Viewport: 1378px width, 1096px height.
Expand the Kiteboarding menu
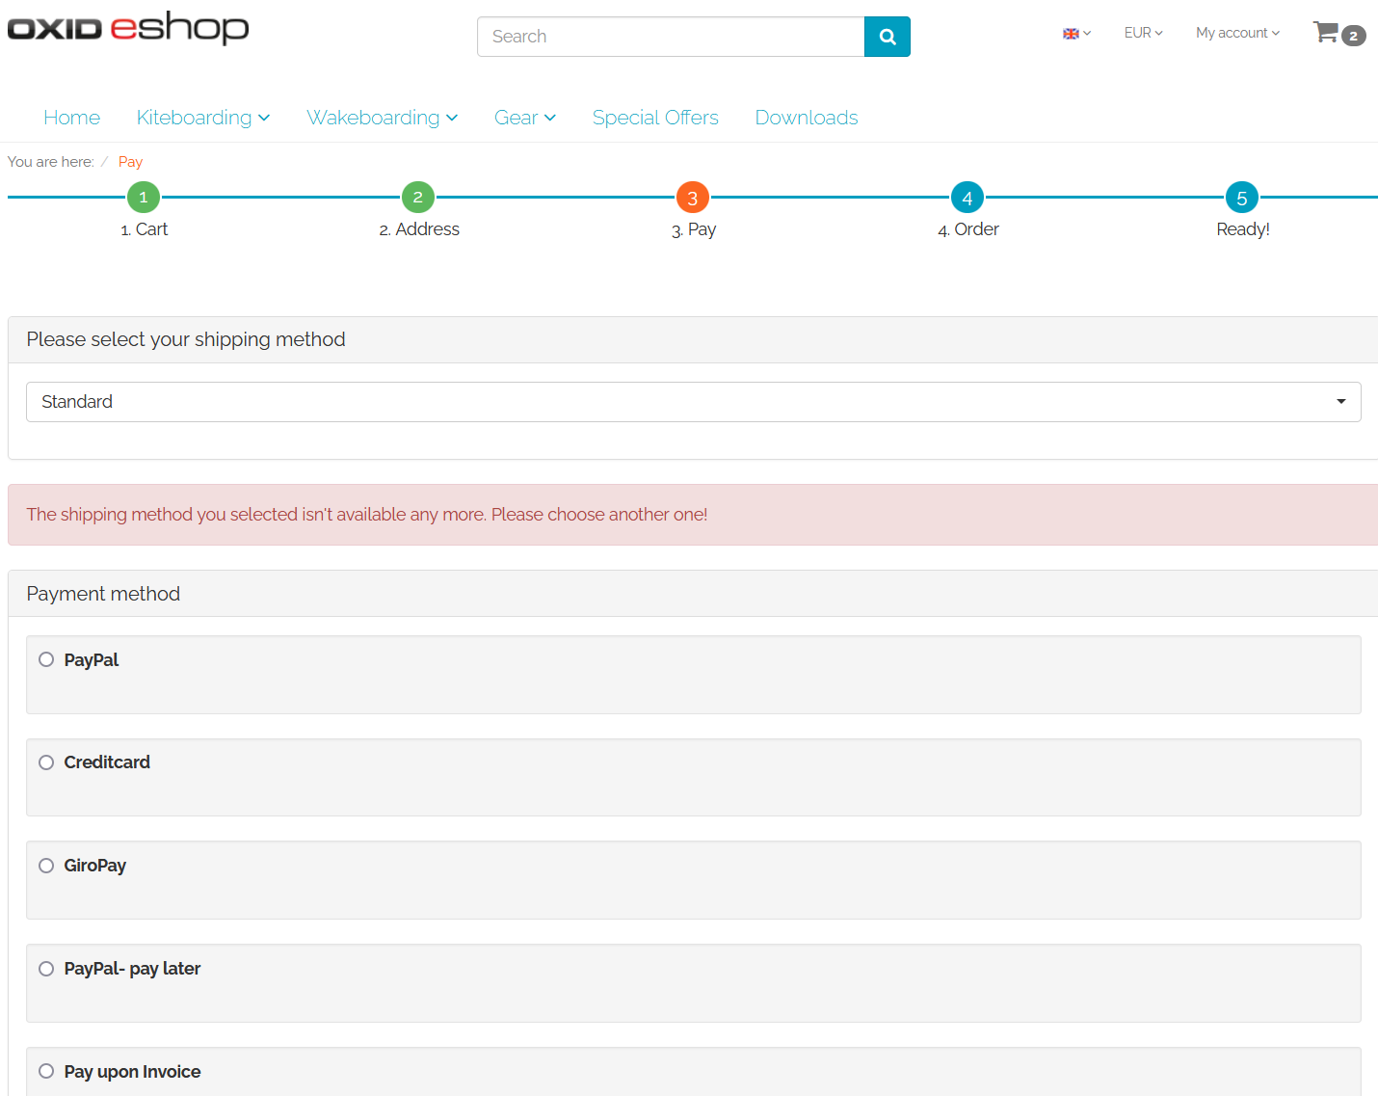tap(202, 118)
